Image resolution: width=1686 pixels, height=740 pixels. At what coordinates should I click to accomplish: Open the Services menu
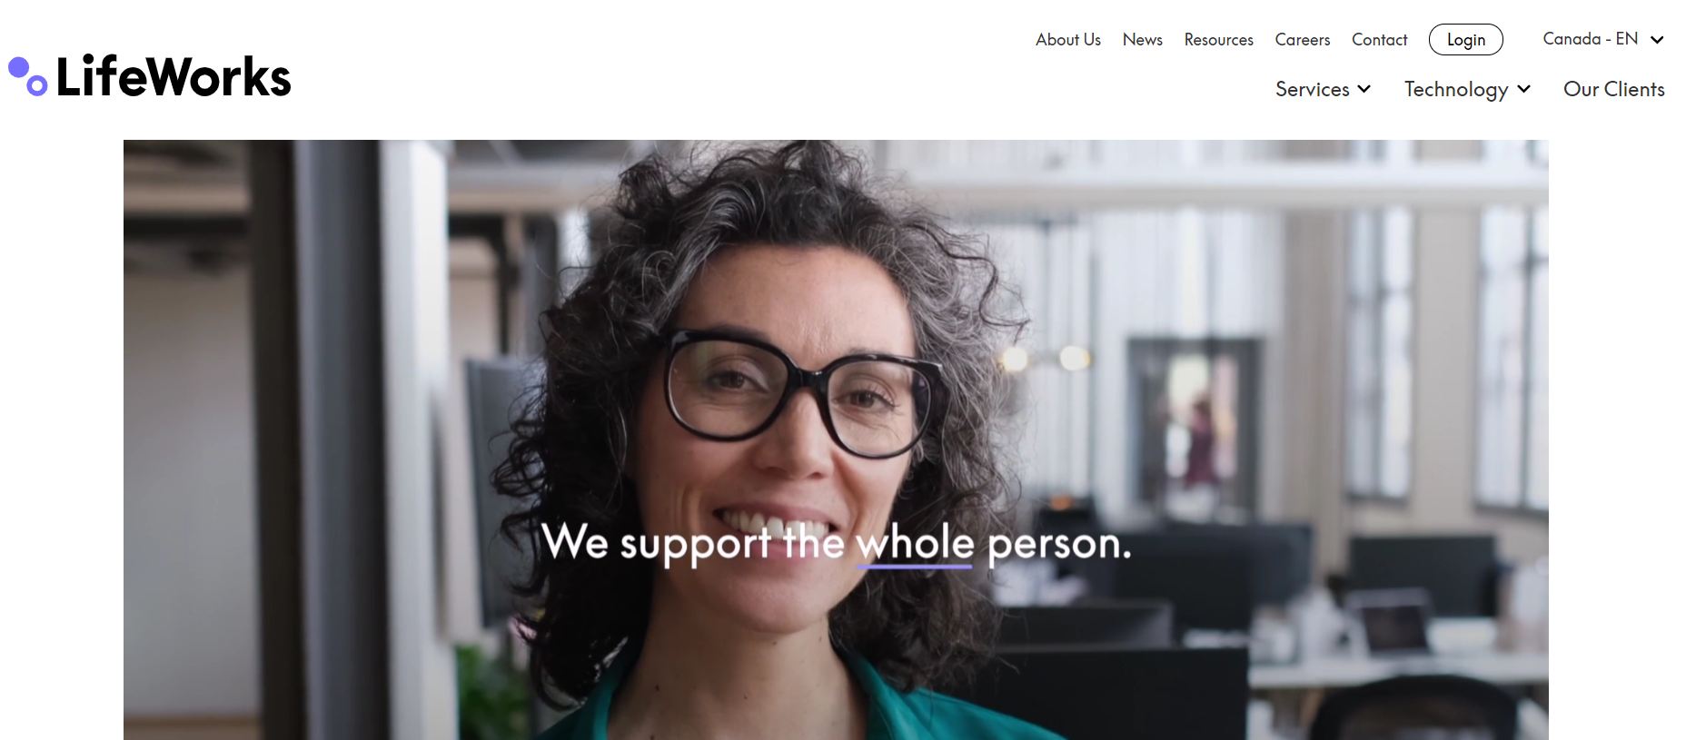pos(1323,89)
